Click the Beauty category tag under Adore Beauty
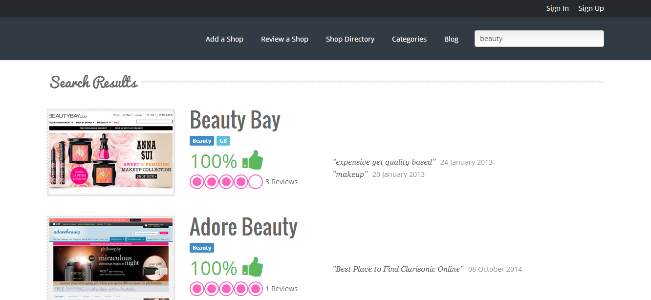Screen dimensions: 651x300 tap(202, 248)
